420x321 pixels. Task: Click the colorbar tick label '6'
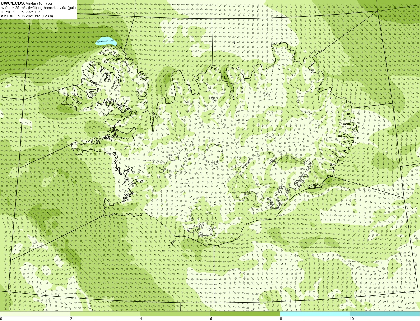211,319
